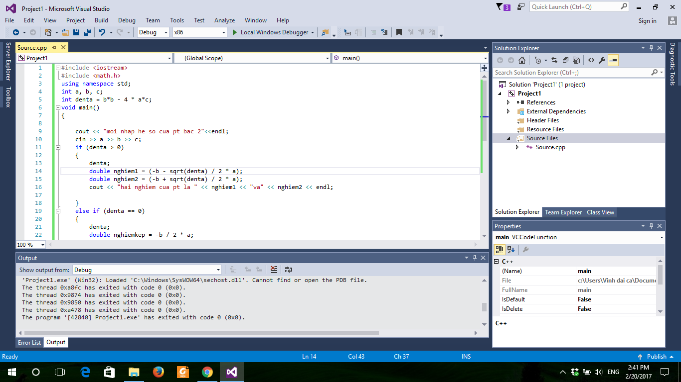The height and width of the screenshot is (382, 681).
Task: Switch to the Error List tab
Action: pos(29,342)
